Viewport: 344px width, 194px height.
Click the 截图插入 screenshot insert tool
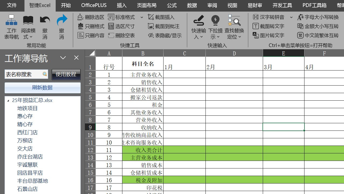coord(161,17)
